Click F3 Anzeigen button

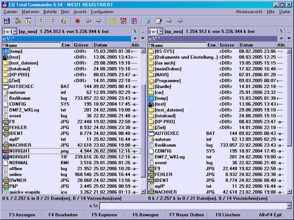22,215
